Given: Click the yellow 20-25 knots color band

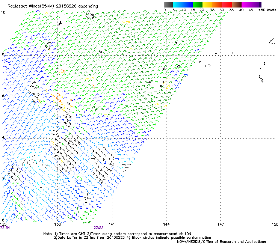Looking at the screenshot, I should 207,5.
